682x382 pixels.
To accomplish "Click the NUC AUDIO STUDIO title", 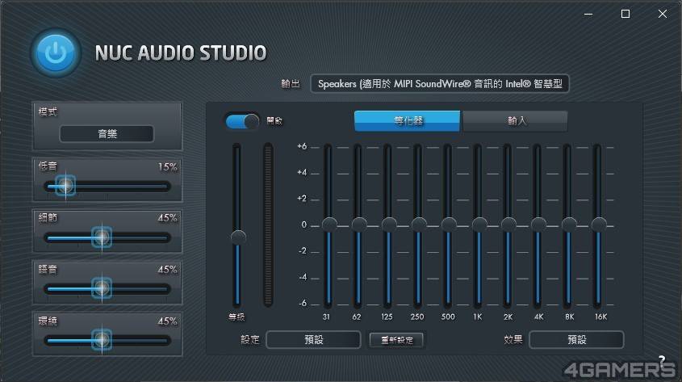I will [x=181, y=53].
